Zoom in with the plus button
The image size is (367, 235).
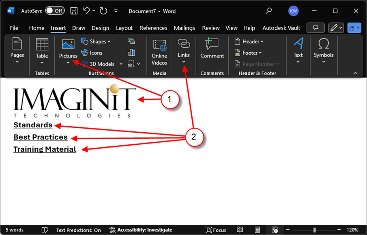339,230
